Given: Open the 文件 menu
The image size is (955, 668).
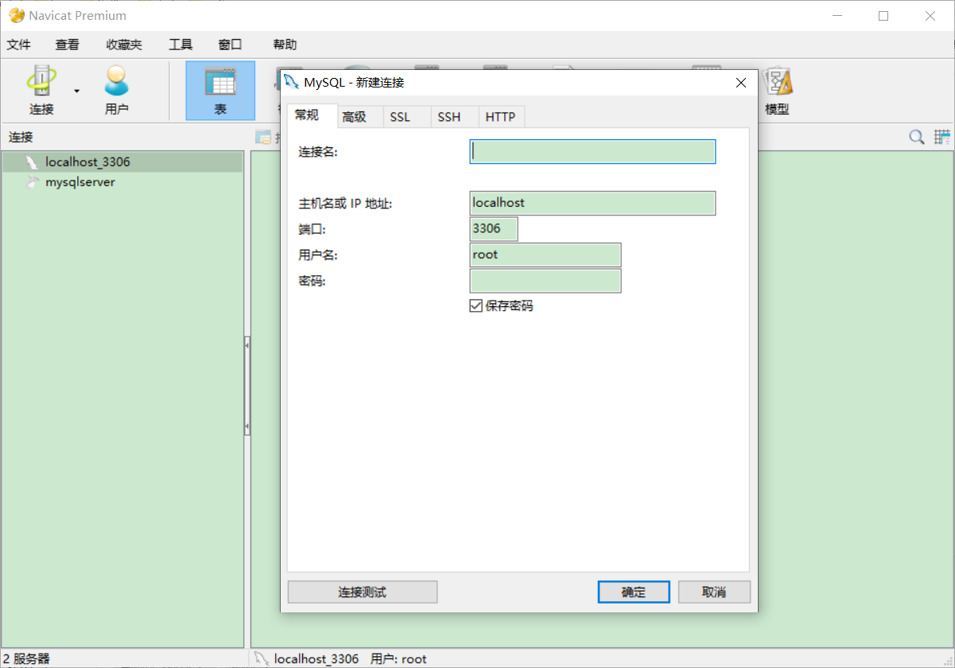Looking at the screenshot, I should (x=19, y=45).
